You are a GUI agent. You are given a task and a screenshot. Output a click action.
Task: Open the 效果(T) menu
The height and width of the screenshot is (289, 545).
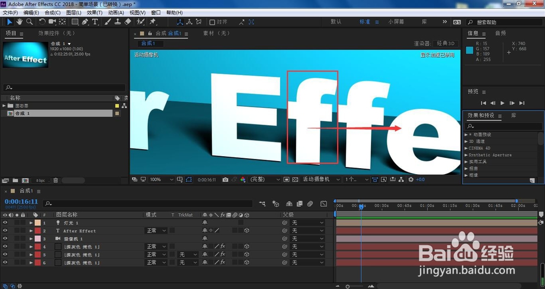tap(94, 13)
